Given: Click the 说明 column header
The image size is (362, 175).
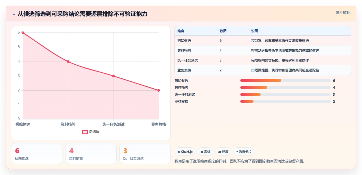Looking at the screenshot, I should 254,31.
